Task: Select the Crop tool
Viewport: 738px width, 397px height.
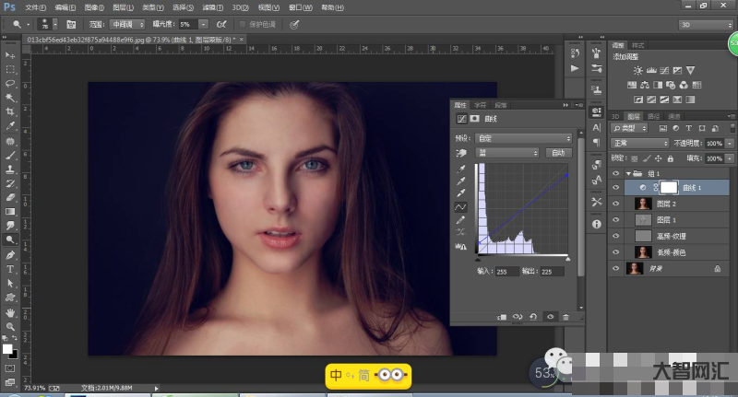Action: pos(10,111)
